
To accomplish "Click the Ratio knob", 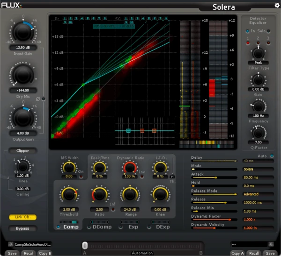I will click(100, 194).
